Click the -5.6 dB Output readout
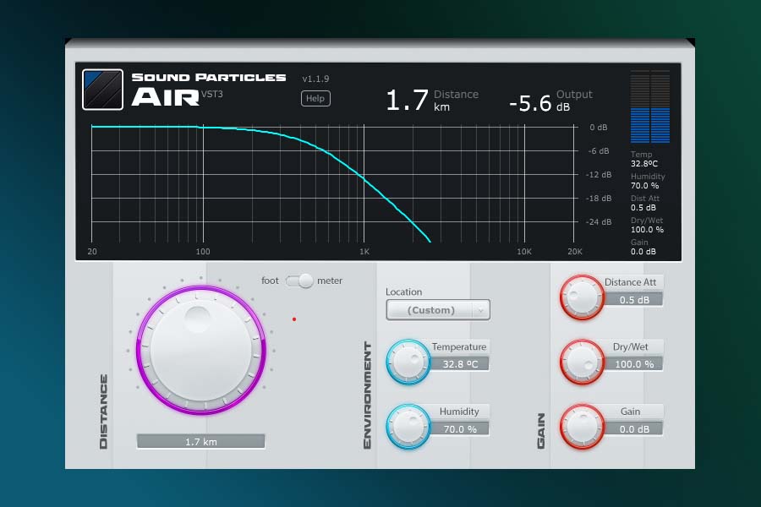 (550, 101)
